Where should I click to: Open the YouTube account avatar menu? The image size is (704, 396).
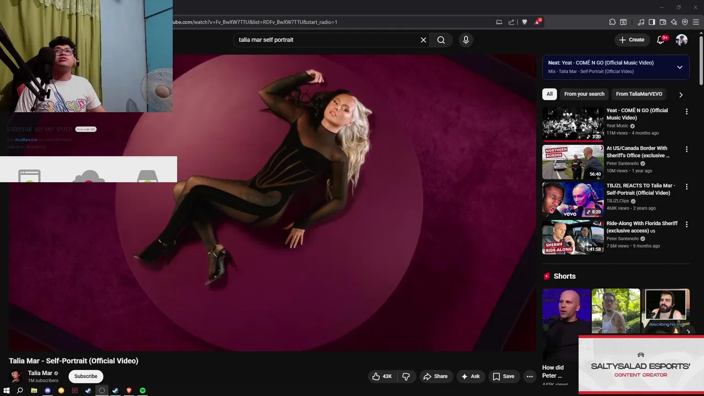point(681,40)
